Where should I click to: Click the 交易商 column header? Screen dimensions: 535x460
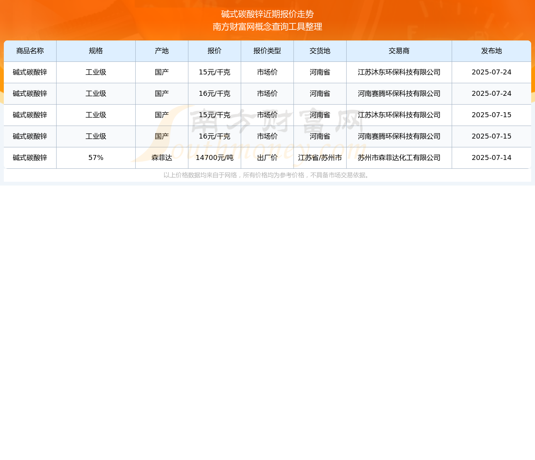pyautogui.click(x=399, y=51)
